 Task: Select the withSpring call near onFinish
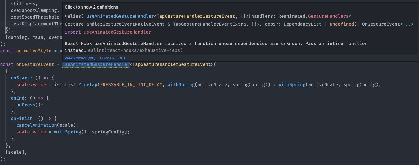click(67, 132)
